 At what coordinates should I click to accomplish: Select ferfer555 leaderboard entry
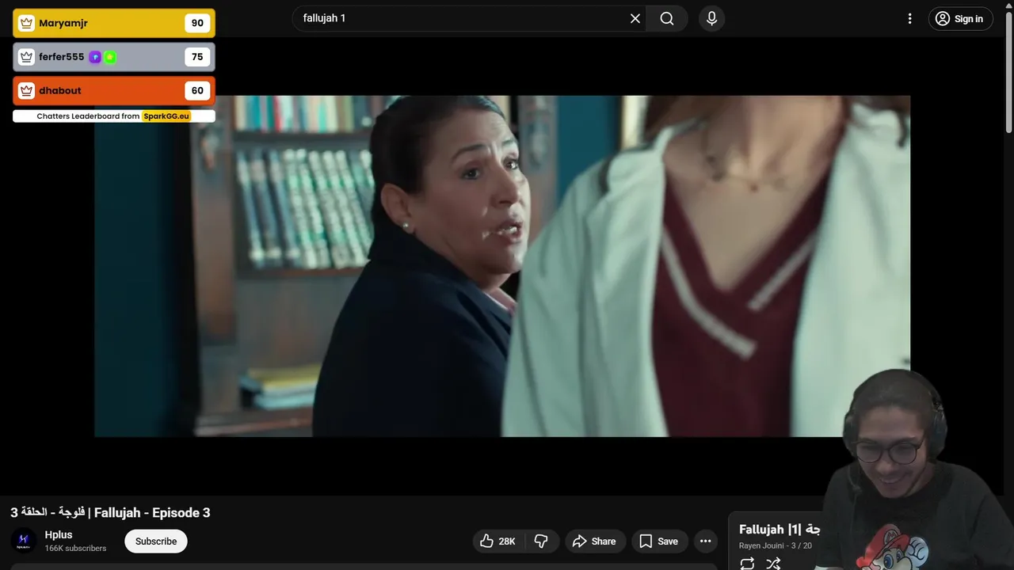tap(114, 57)
